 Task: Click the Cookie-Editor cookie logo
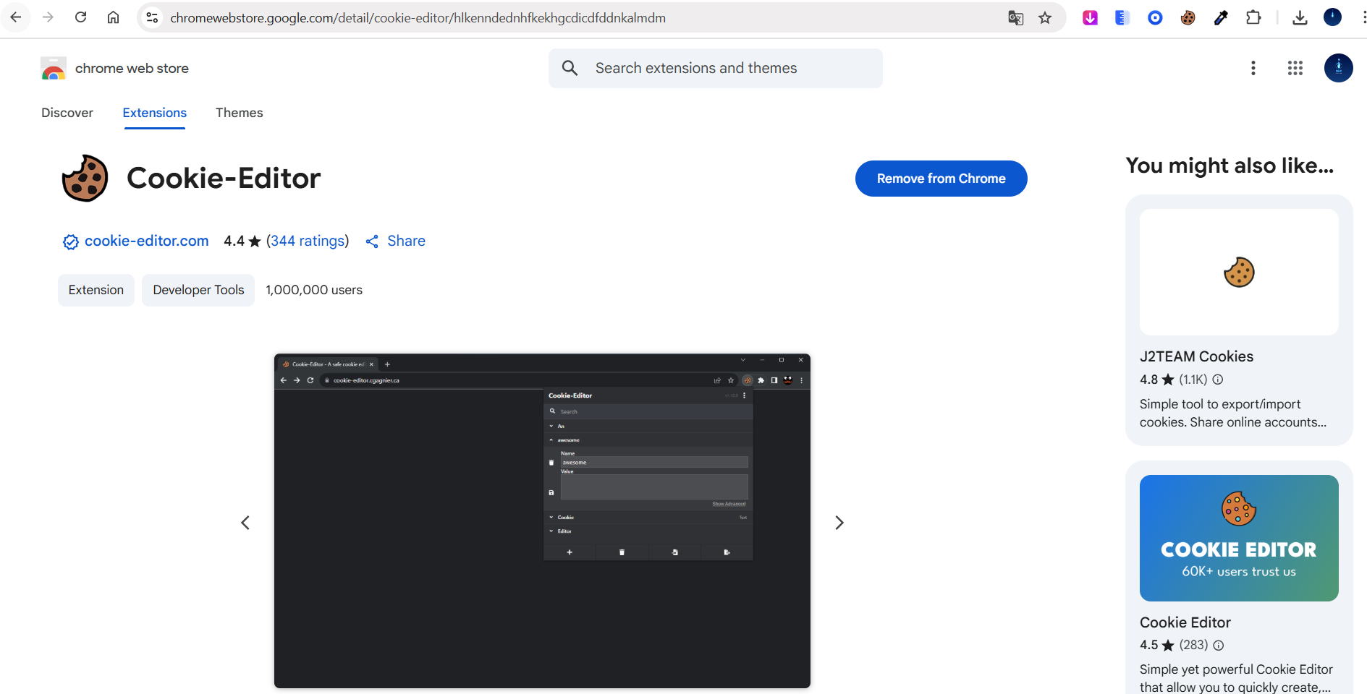tap(85, 178)
